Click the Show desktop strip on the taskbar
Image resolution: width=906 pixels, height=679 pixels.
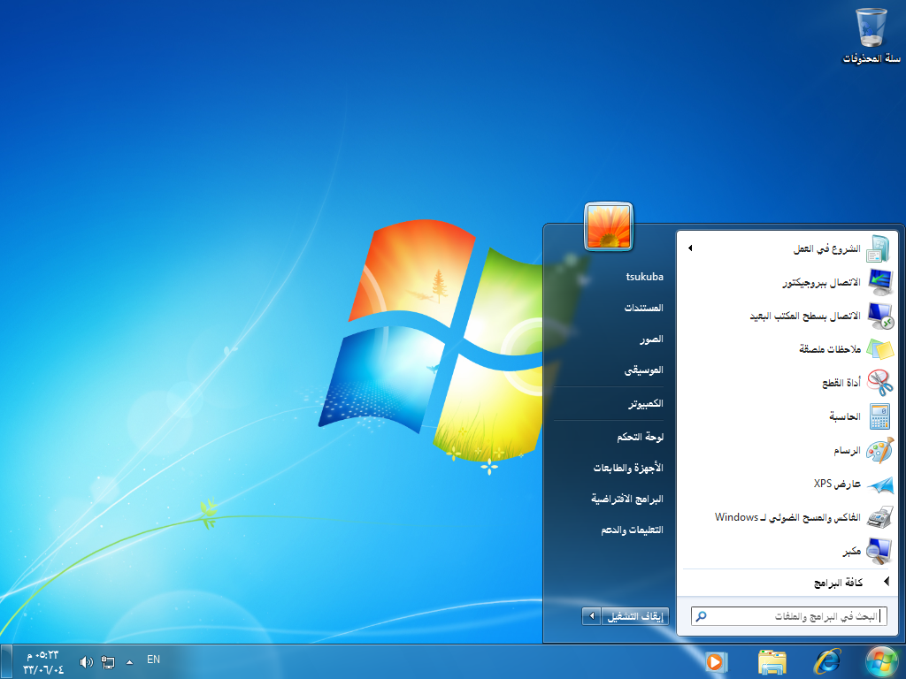pyautogui.click(x=5, y=661)
